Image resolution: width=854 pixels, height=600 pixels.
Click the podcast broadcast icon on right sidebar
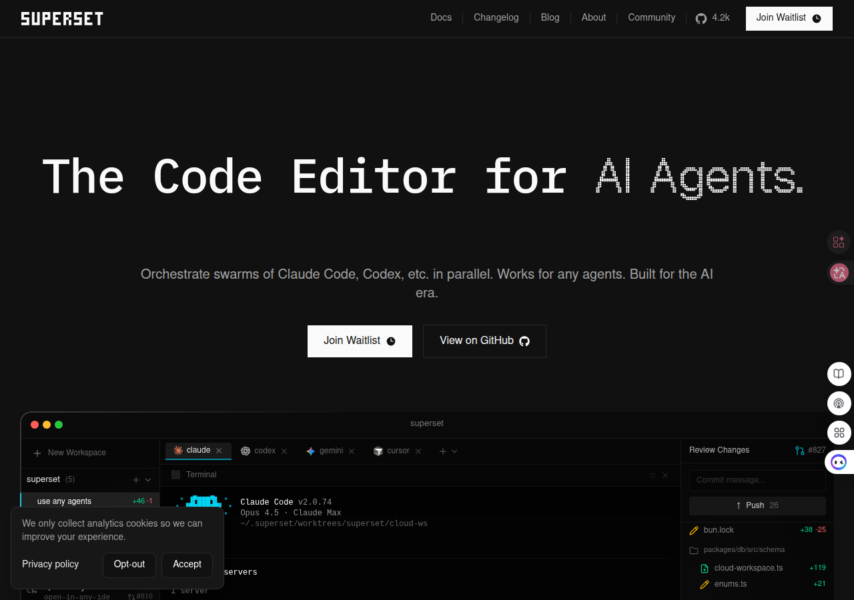[x=839, y=403]
